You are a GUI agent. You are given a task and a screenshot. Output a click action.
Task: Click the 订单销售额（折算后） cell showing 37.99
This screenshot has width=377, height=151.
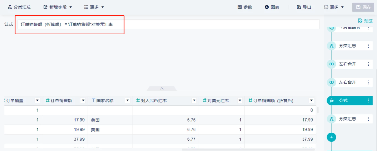pyautogui.click(x=280, y=139)
